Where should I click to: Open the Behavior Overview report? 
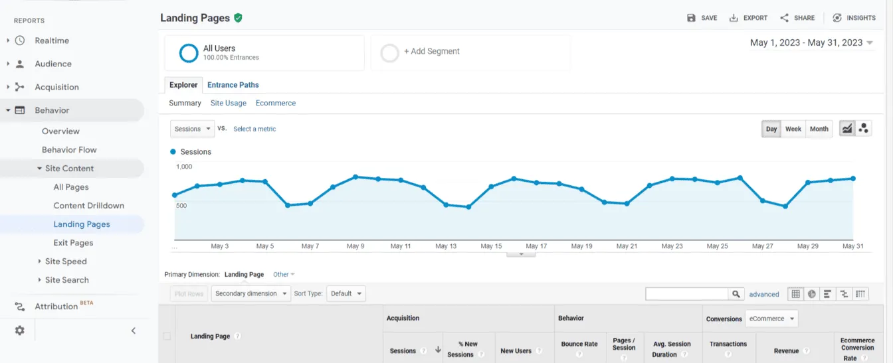pyautogui.click(x=60, y=131)
